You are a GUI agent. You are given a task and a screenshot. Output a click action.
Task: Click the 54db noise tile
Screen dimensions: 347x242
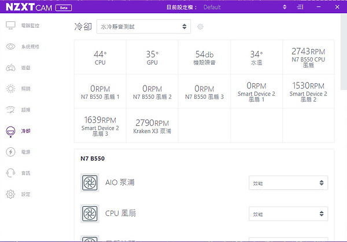pos(204,57)
